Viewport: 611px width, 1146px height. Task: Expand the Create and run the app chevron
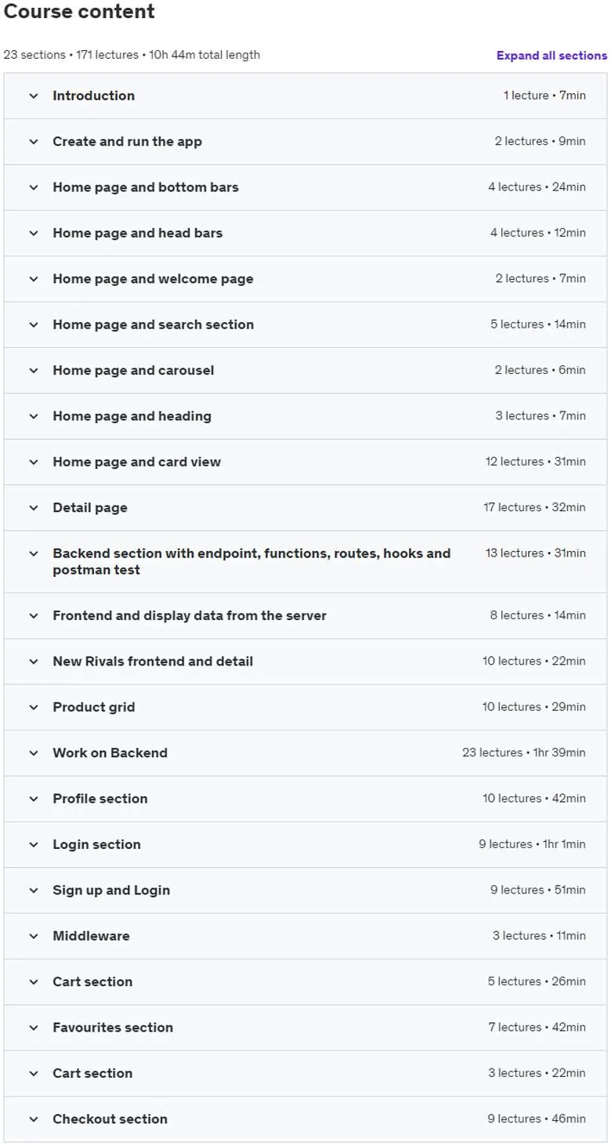pos(34,142)
